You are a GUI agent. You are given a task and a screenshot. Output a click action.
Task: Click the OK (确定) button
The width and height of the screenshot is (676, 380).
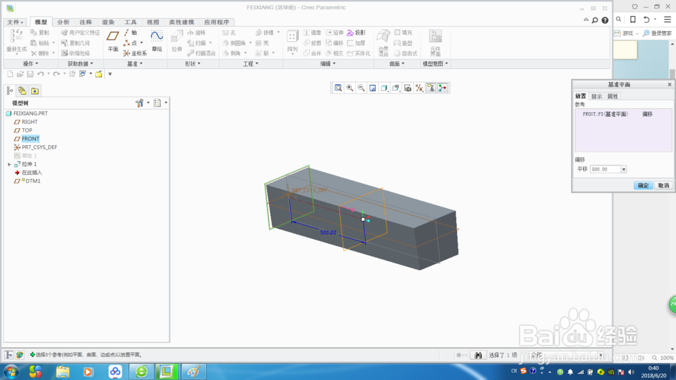pos(644,186)
